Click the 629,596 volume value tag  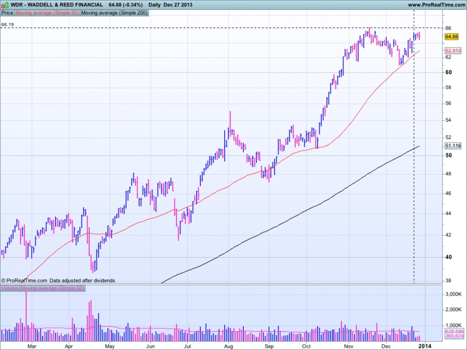455,331
